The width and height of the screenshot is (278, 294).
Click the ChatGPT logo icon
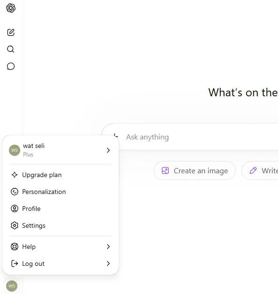[x=11, y=8]
